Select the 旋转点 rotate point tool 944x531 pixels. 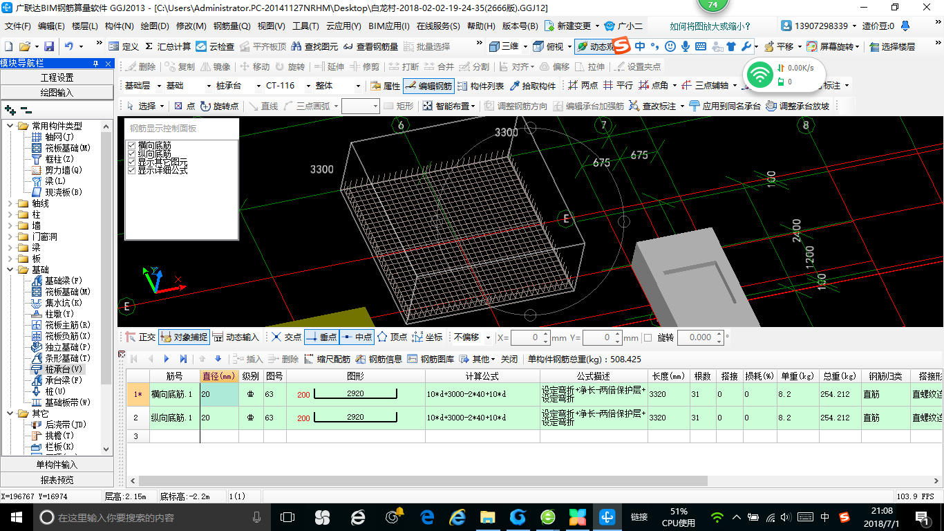point(220,106)
